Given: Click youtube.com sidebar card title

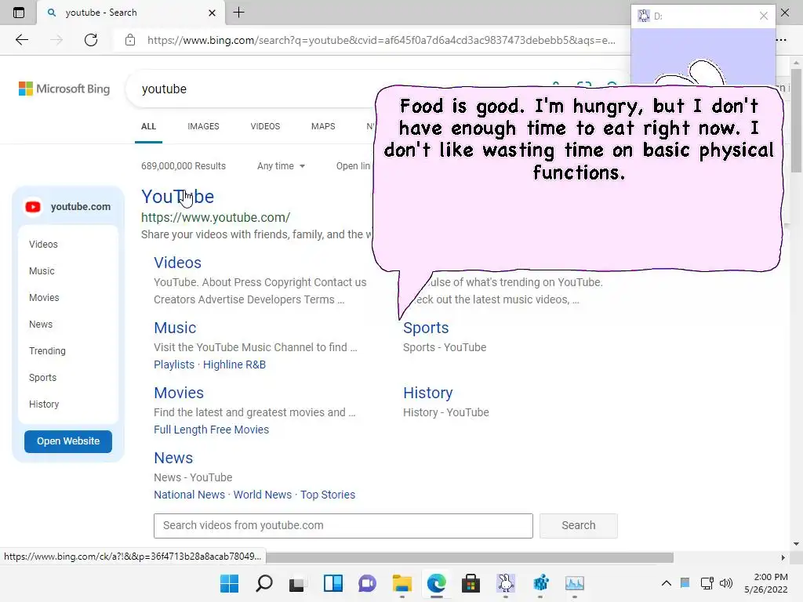Looking at the screenshot, I should coord(81,207).
